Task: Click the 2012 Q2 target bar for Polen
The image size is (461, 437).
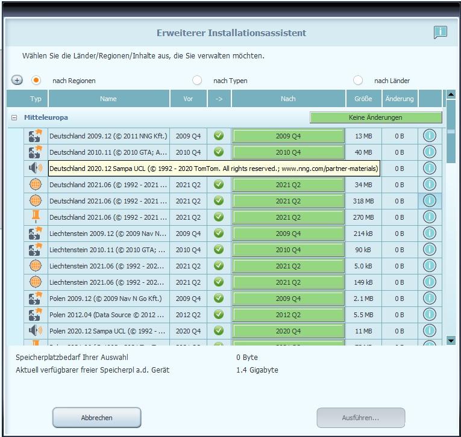Action: tap(288, 315)
